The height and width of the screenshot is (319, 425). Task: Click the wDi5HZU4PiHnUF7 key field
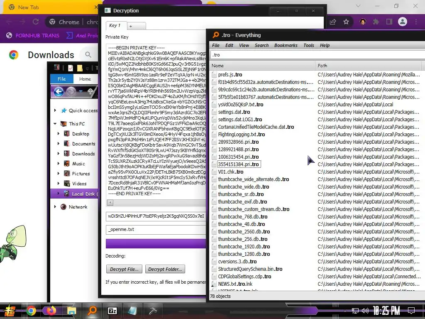156,216
